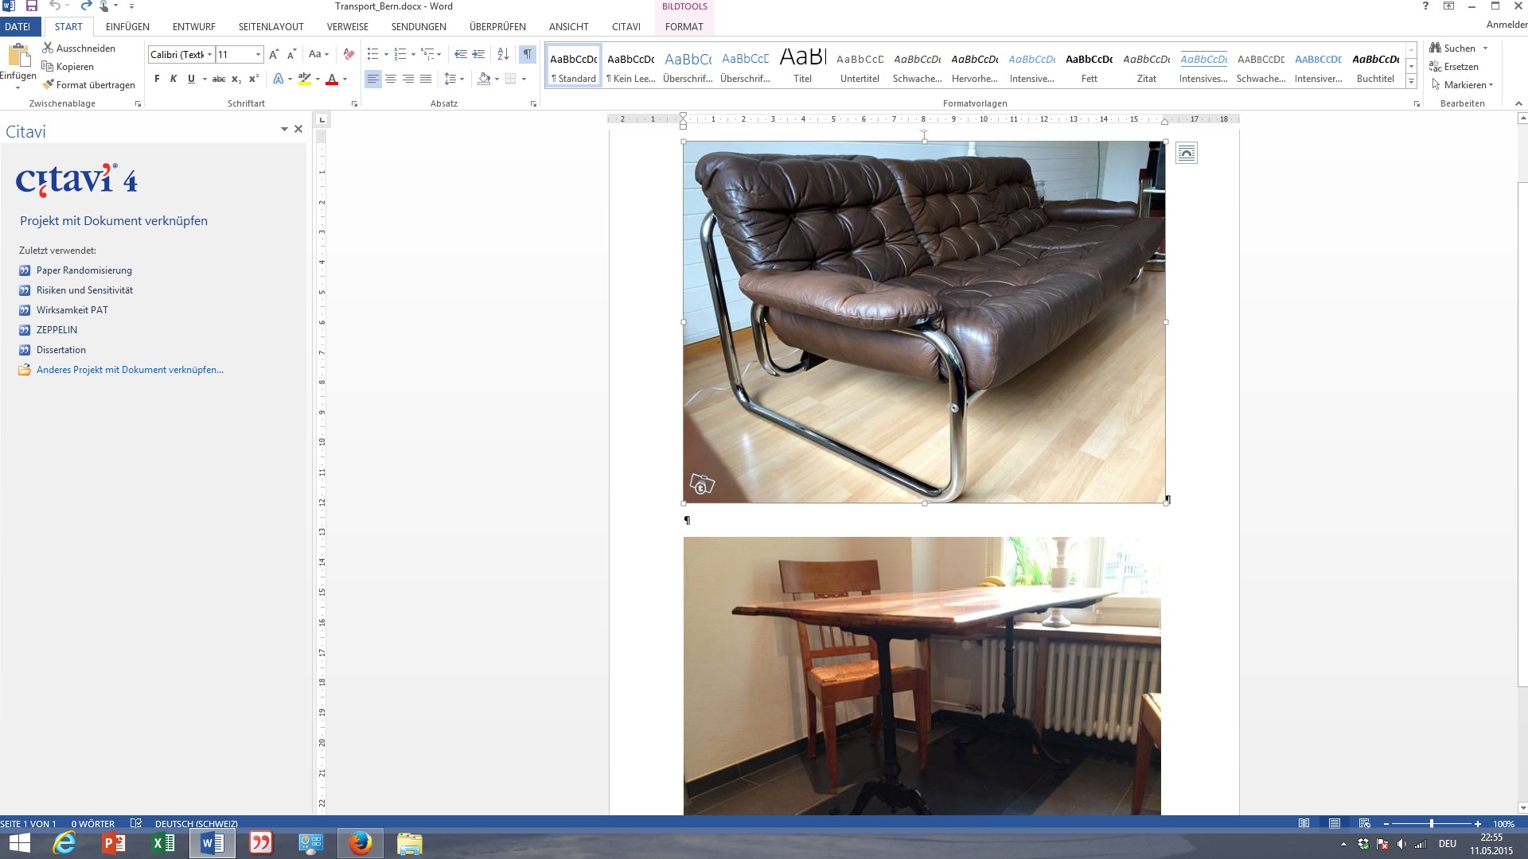Open Firefox from the taskbar

[360, 843]
